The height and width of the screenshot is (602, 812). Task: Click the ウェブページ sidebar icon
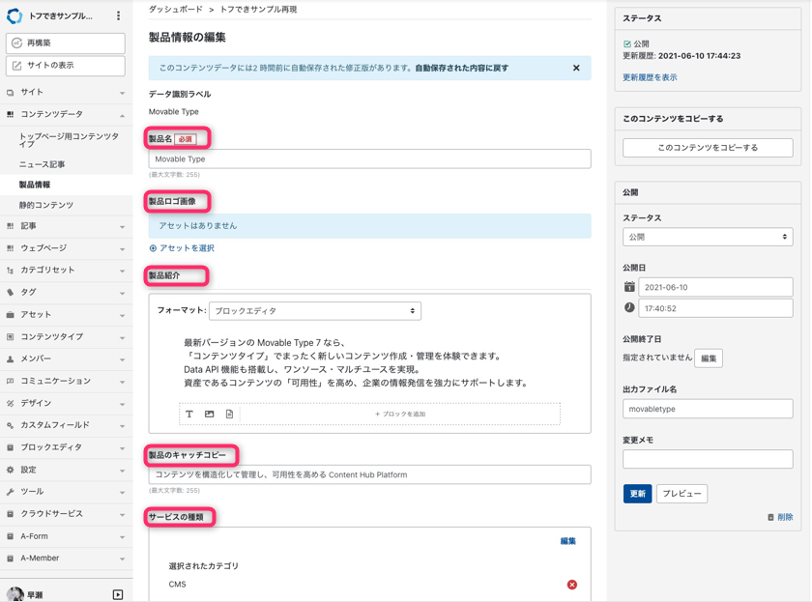(10, 248)
